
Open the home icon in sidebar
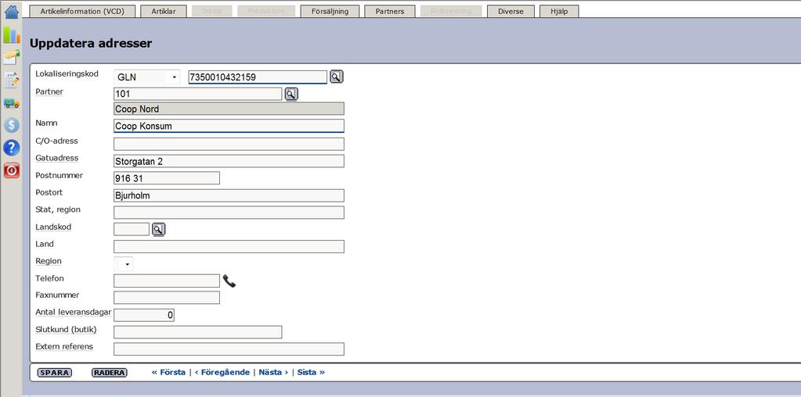tap(11, 11)
